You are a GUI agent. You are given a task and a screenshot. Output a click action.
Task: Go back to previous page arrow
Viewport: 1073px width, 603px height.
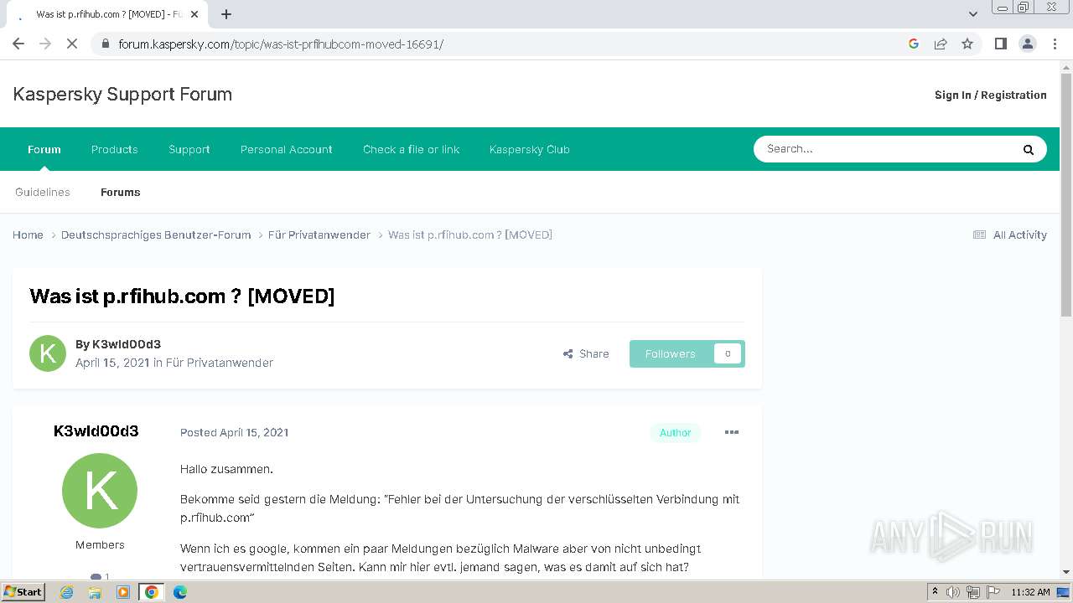pyautogui.click(x=18, y=44)
